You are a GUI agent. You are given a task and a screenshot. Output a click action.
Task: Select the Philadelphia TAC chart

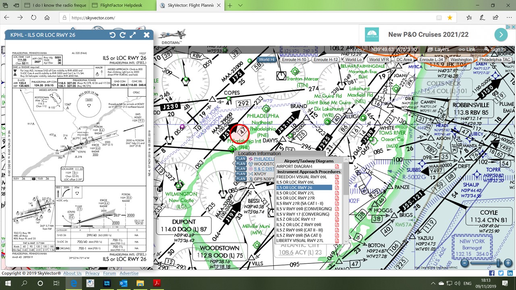[495, 60]
